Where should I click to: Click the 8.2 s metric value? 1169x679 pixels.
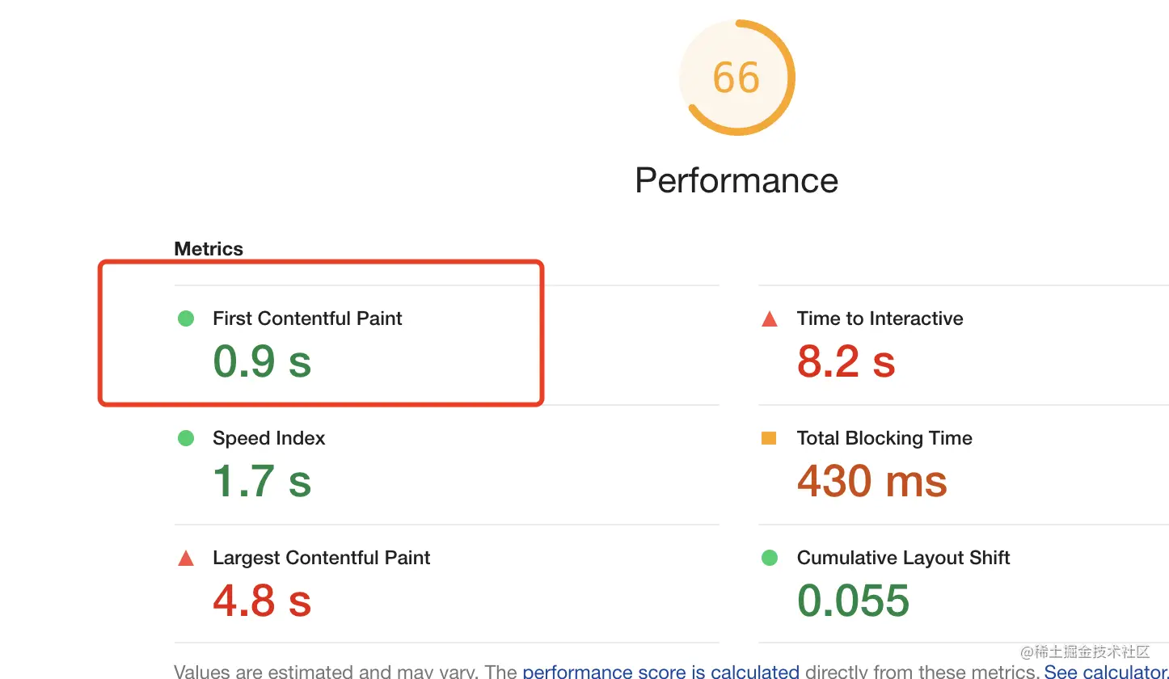[x=846, y=361]
